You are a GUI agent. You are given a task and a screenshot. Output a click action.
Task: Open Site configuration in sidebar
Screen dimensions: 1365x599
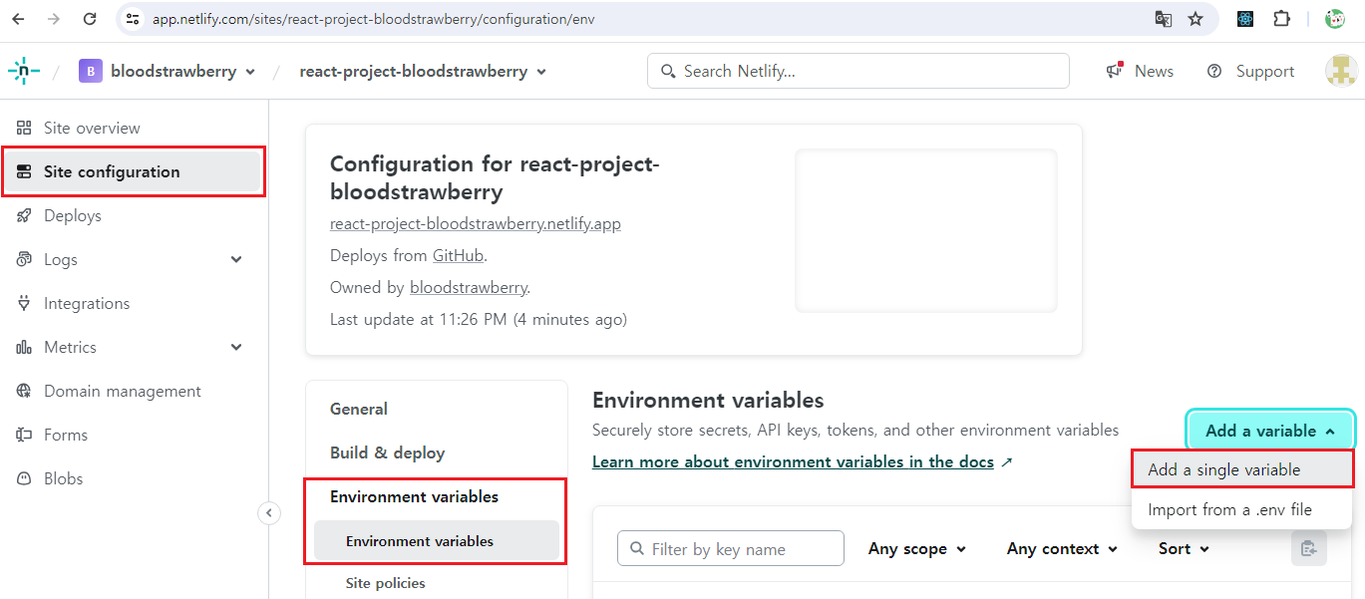coord(134,171)
